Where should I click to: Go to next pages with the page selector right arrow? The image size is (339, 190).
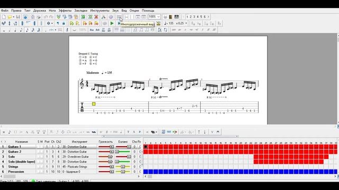(x=208, y=17)
